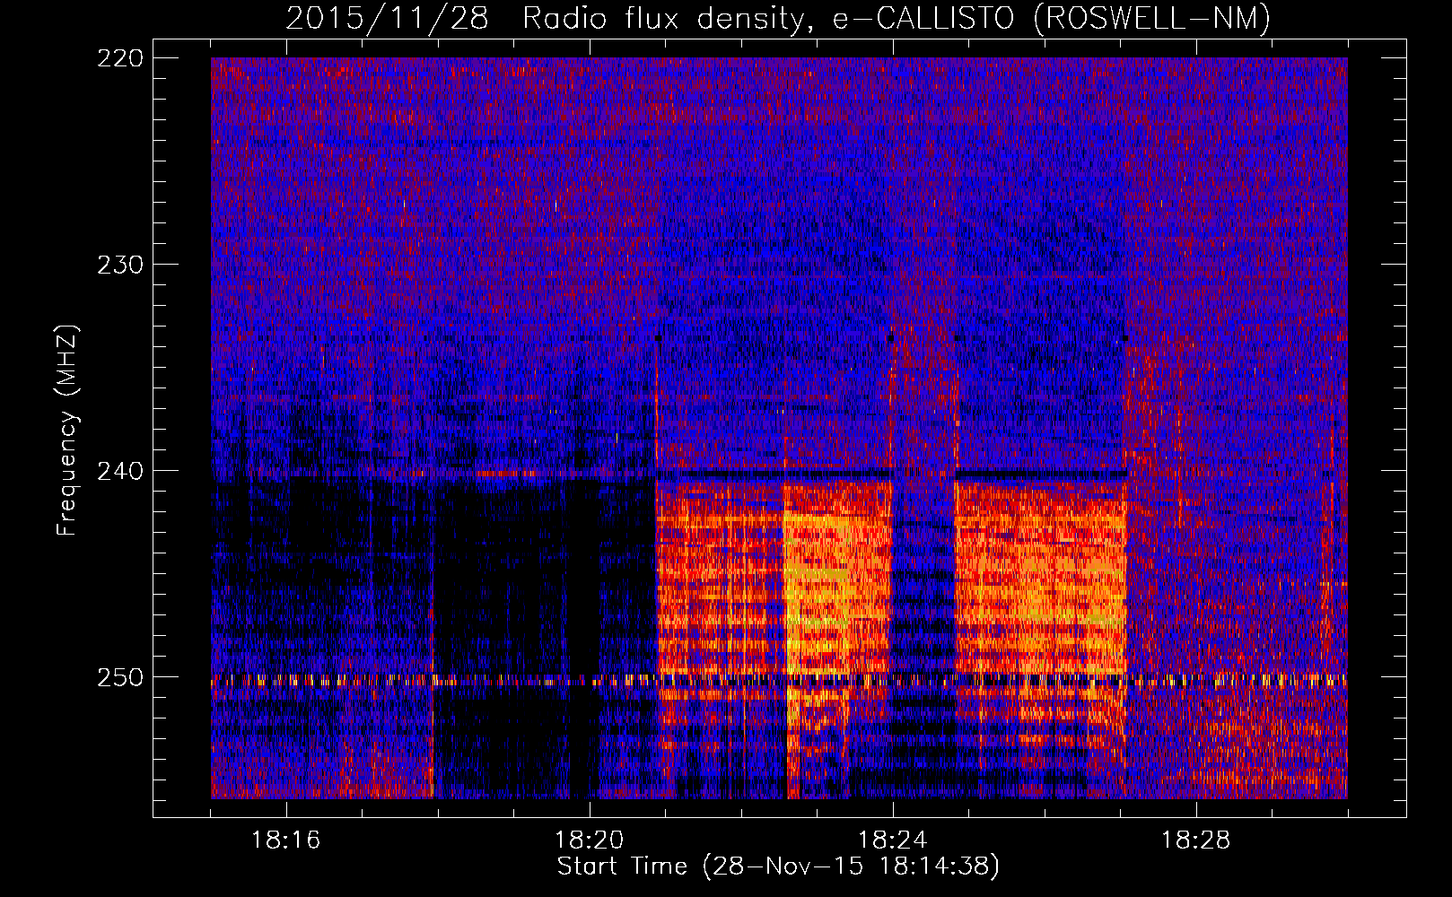Click the 250 frequency tick label
1452x897 pixels.
tap(119, 677)
